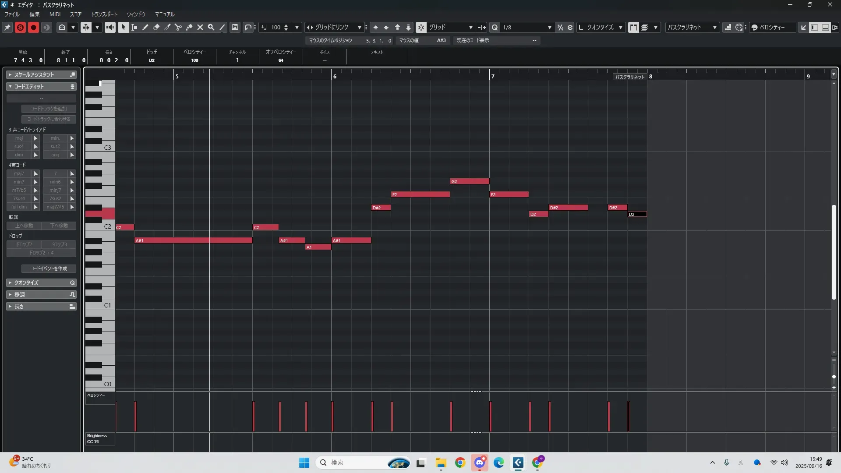Toggle Acoustic Feedback speaker button
This screenshot has height=473, width=841.
[110, 27]
